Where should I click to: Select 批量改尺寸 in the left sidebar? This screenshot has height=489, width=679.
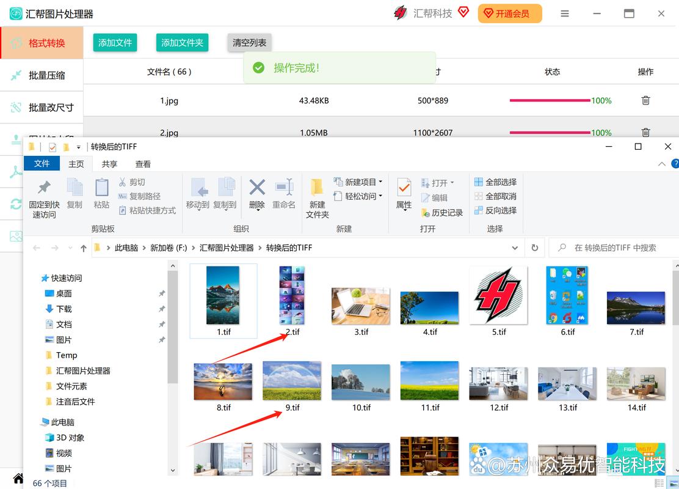click(42, 108)
